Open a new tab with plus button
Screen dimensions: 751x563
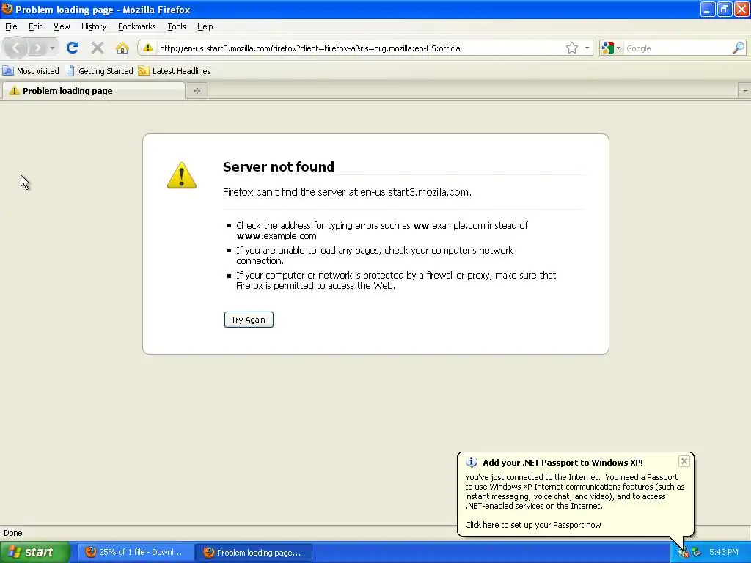tap(197, 90)
